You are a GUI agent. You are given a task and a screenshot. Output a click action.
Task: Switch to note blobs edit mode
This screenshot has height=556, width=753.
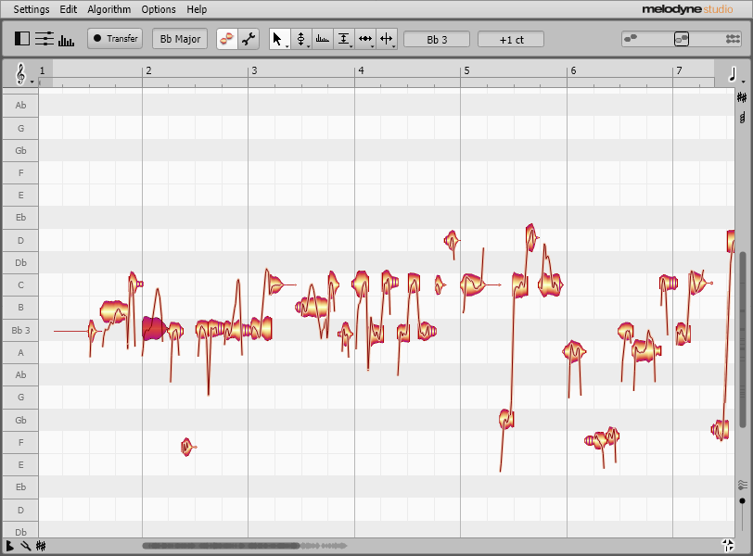click(x=226, y=39)
